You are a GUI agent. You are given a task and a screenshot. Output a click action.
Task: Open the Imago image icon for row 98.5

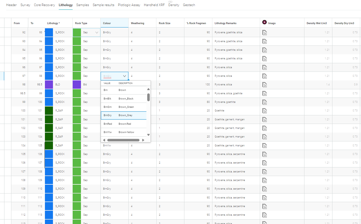(x=265, y=93)
